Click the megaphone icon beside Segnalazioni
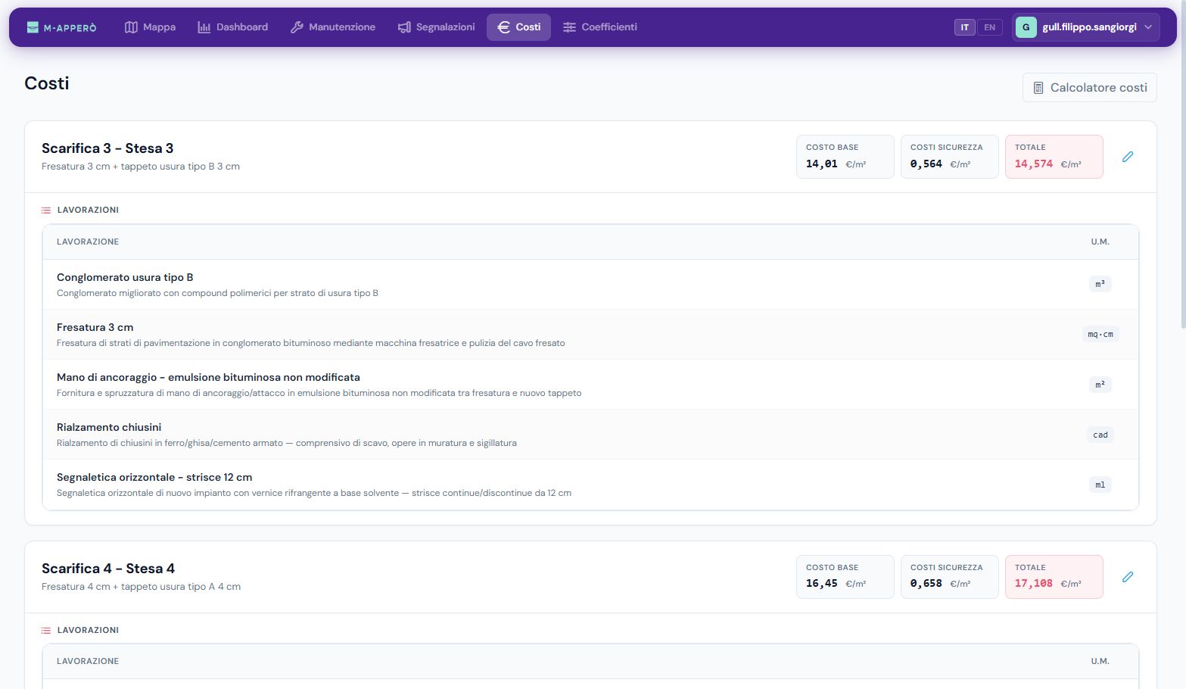 (404, 27)
